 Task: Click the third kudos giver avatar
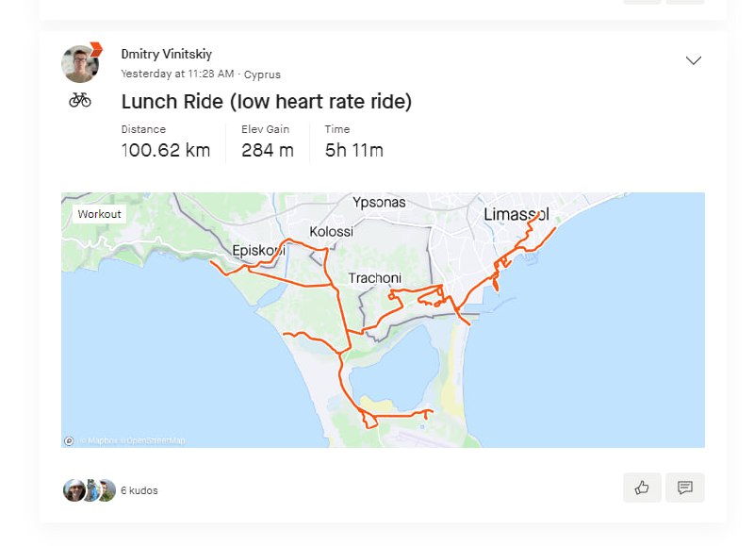[x=107, y=490]
